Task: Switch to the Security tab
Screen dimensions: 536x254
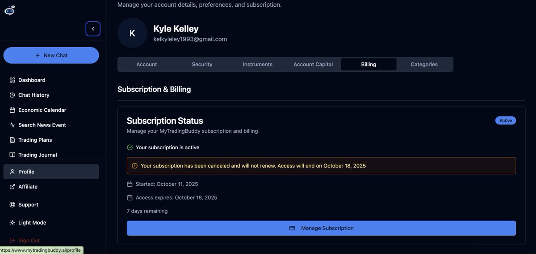Action: pos(202,64)
